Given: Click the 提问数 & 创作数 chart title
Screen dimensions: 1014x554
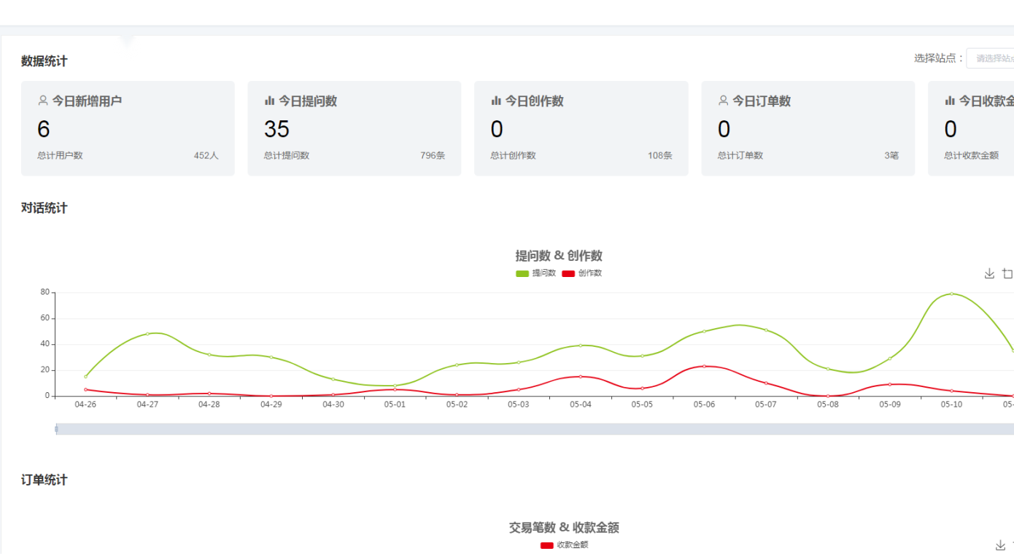Looking at the screenshot, I should pyautogui.click(x=559, y=256).
